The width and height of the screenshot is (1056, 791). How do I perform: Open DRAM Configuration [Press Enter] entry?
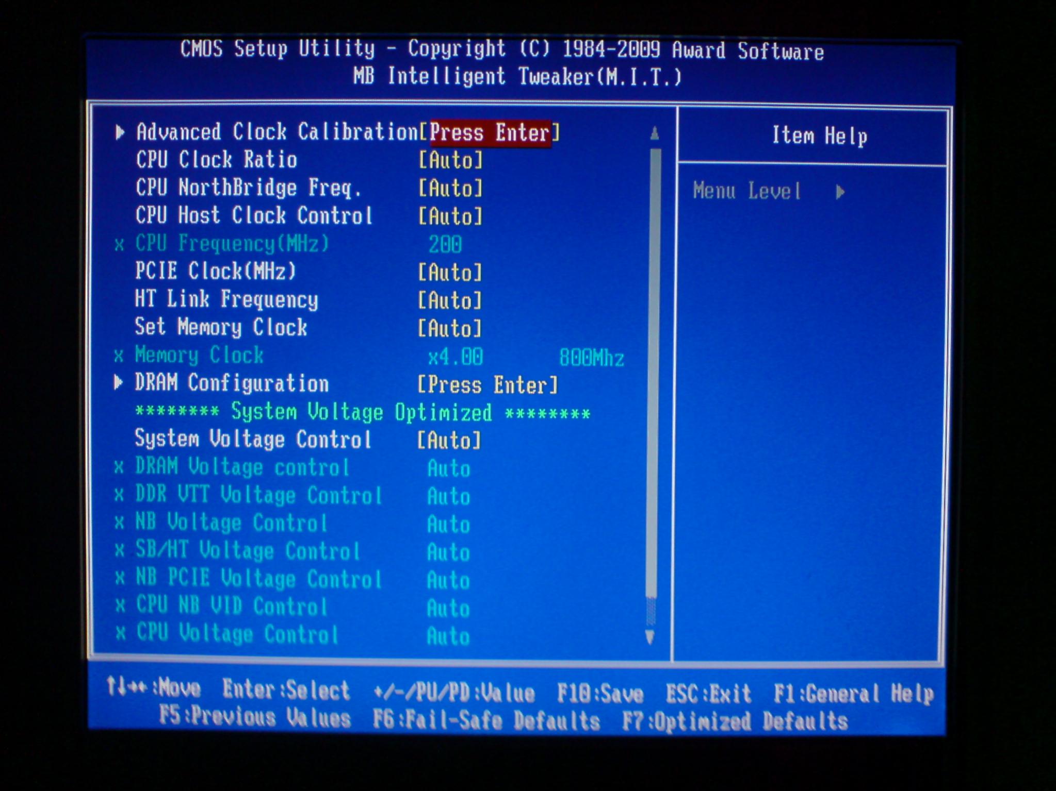(x=488, y=385)
